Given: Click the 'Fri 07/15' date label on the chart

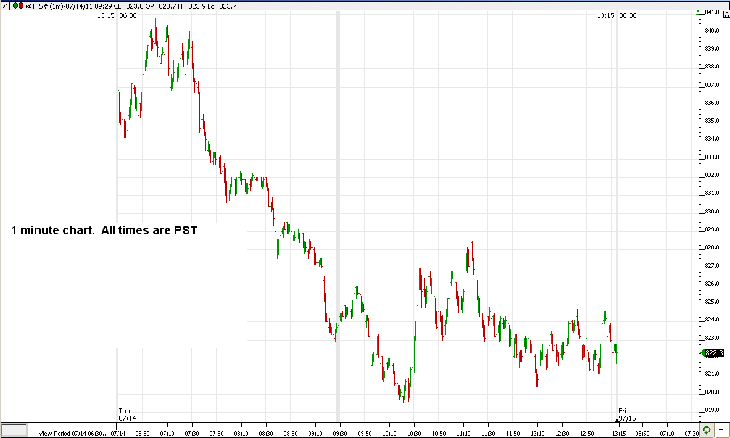Looking at the screenshot, I should pyautogui.click(x=627, y=415).
